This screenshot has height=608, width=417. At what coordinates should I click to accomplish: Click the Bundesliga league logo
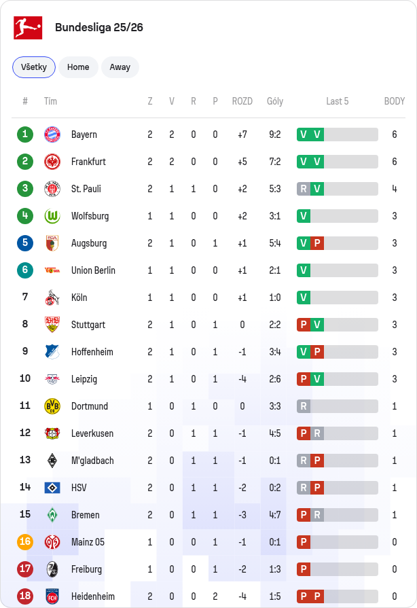[28, 28]
